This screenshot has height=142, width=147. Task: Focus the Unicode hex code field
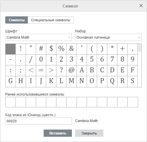(38, 121)
